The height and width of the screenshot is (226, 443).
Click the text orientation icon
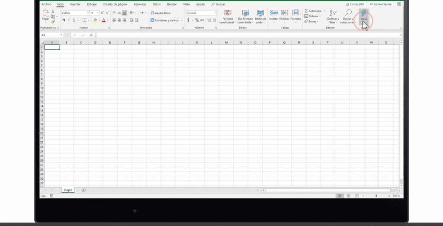tap(132, 13)
